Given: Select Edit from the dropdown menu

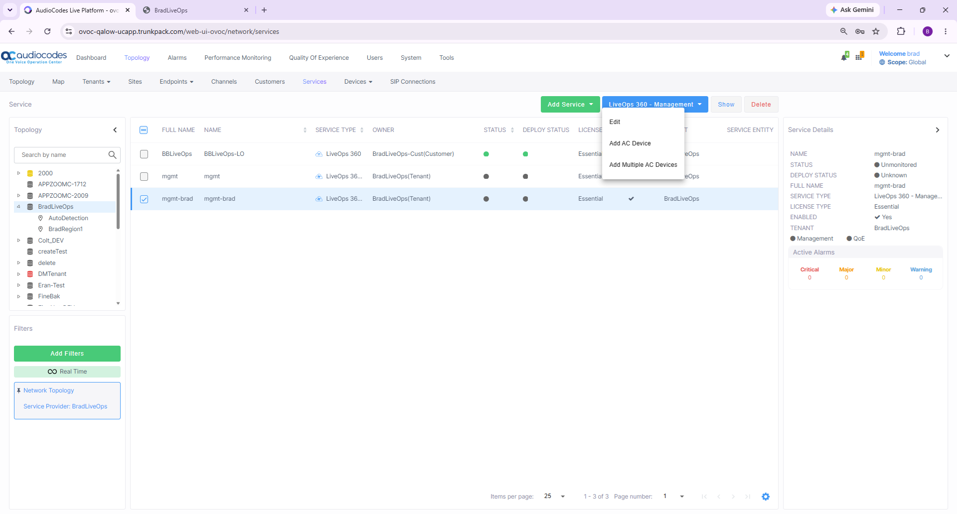Looking at the screenshot, I should coord(643,122).
